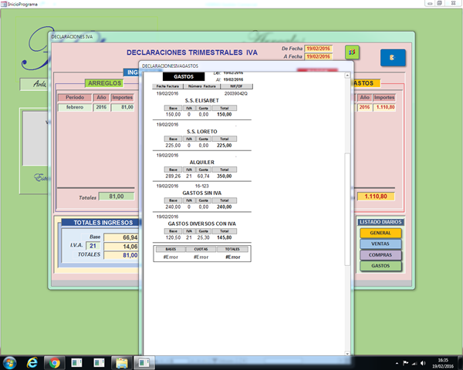Screen dimensions: 463x370
Task: Open Google Chrome from the taskbar
Action: click(x=56, y=362)
